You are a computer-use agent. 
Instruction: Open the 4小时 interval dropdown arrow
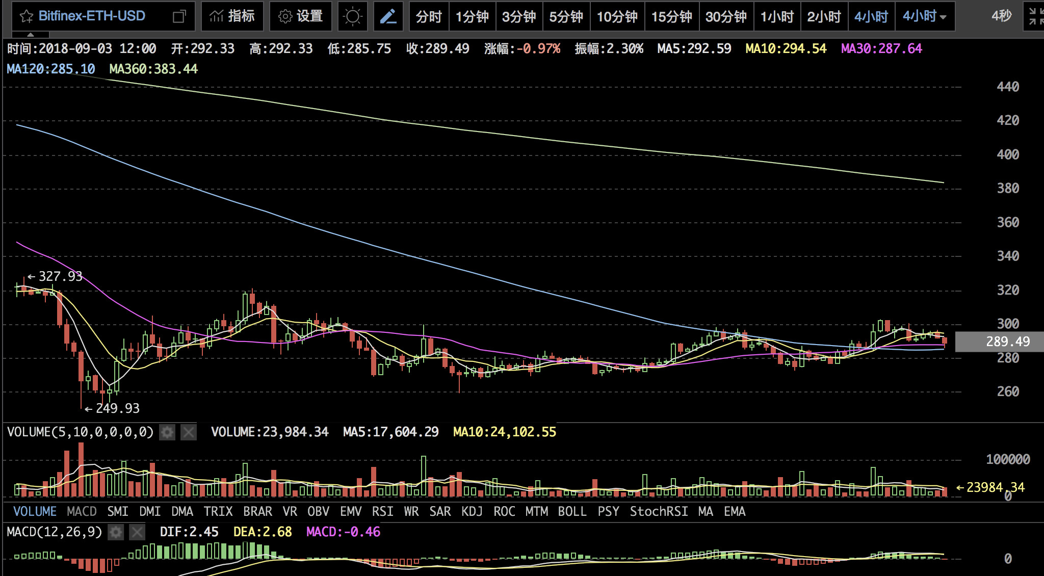(943, 17)
